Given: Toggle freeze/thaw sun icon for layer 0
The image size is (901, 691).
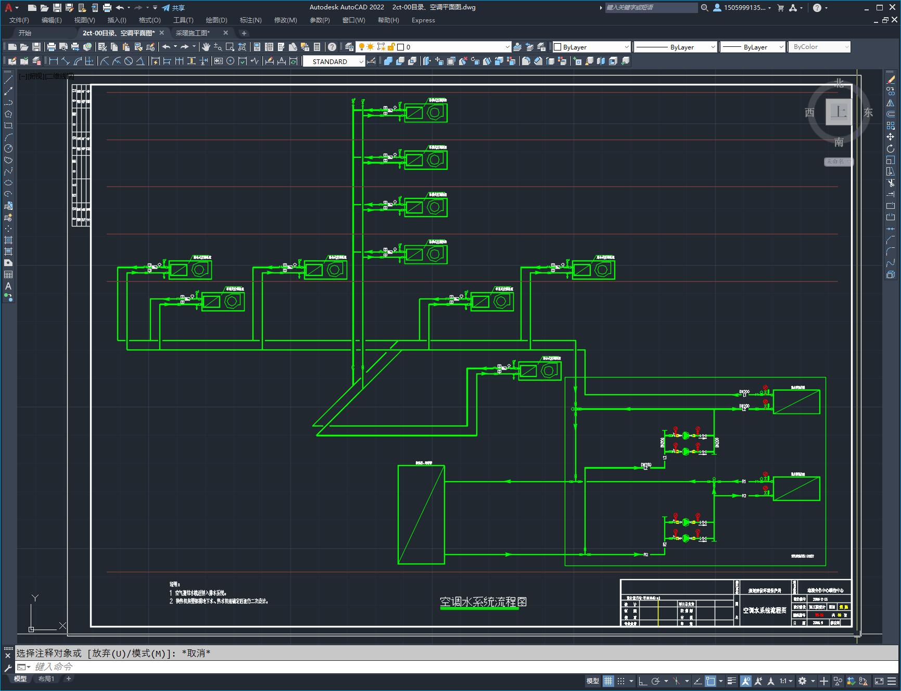Looking at the screenshot, I should pyautogui.click(x=371, y=47).
